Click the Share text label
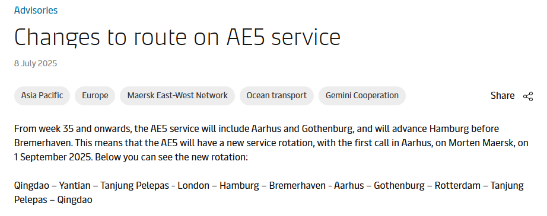 [x=503, y=96]
